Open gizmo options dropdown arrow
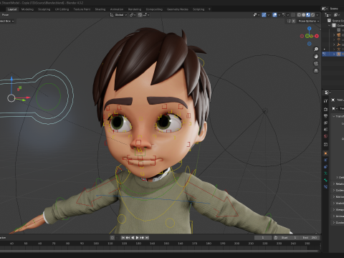 [x=268, y=15]
